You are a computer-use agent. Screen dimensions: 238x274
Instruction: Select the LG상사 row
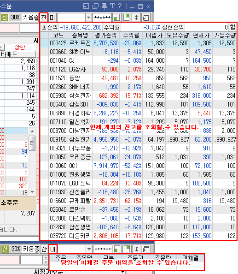pos(139,69)
